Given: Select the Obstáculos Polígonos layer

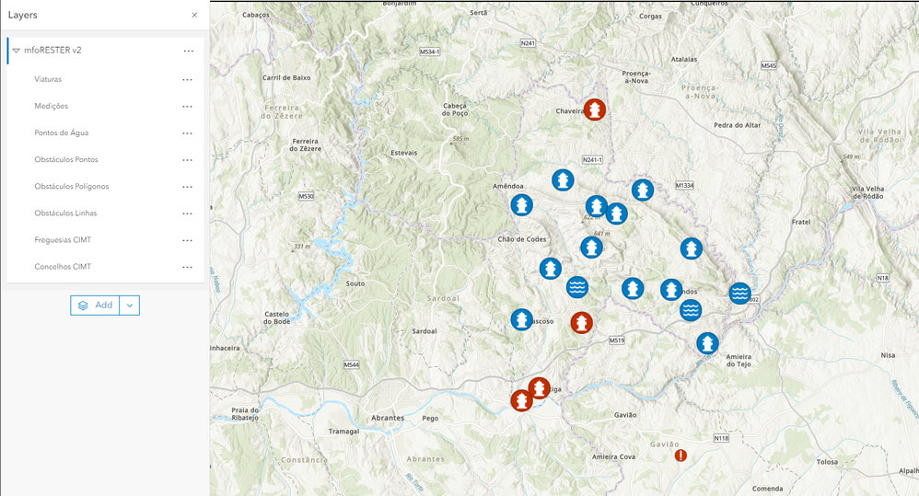Looking at the screenshot, I should [x=72, y=186].
